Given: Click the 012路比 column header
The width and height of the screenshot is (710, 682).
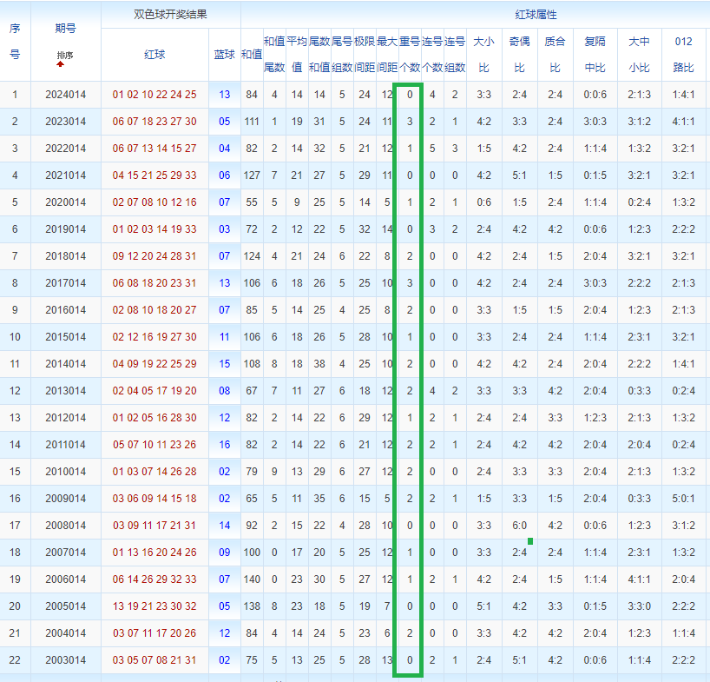Looking at the screenshot, I should 683,55.
